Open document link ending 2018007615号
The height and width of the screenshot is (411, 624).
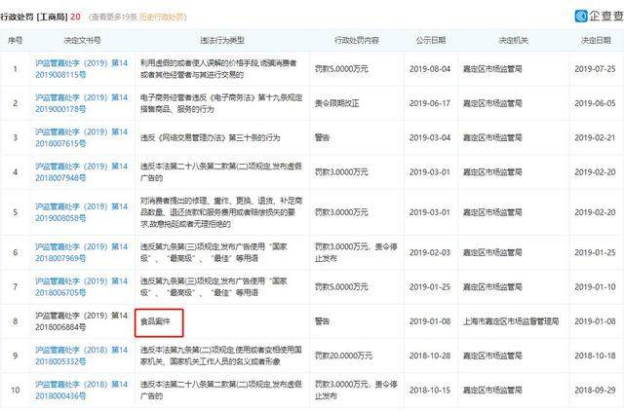click(81, 137)
